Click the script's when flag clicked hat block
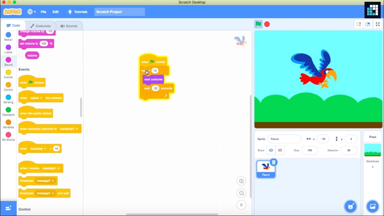384x216 pixels. [x=153, y=61]
